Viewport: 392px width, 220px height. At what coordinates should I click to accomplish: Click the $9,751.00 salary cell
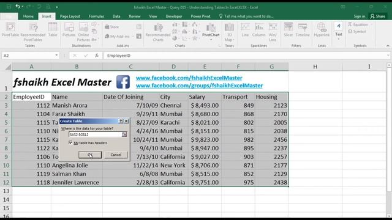(x=205, y=183)
